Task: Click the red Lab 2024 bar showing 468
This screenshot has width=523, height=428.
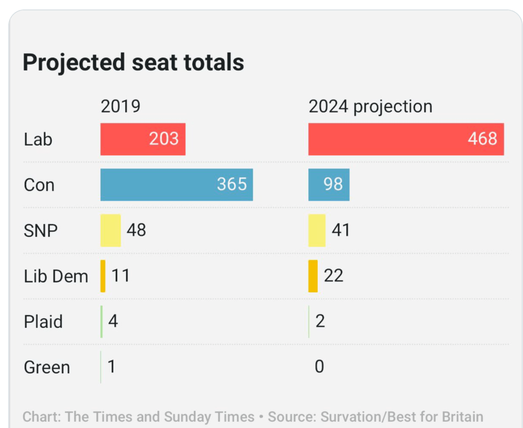Action: 406,139
